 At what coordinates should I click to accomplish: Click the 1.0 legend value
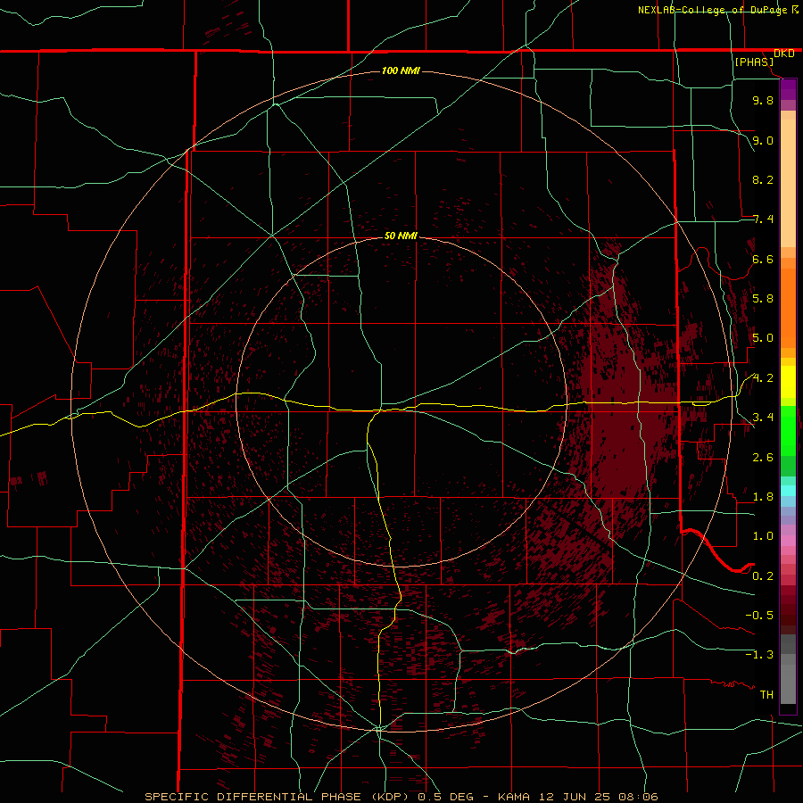point(763,536)
